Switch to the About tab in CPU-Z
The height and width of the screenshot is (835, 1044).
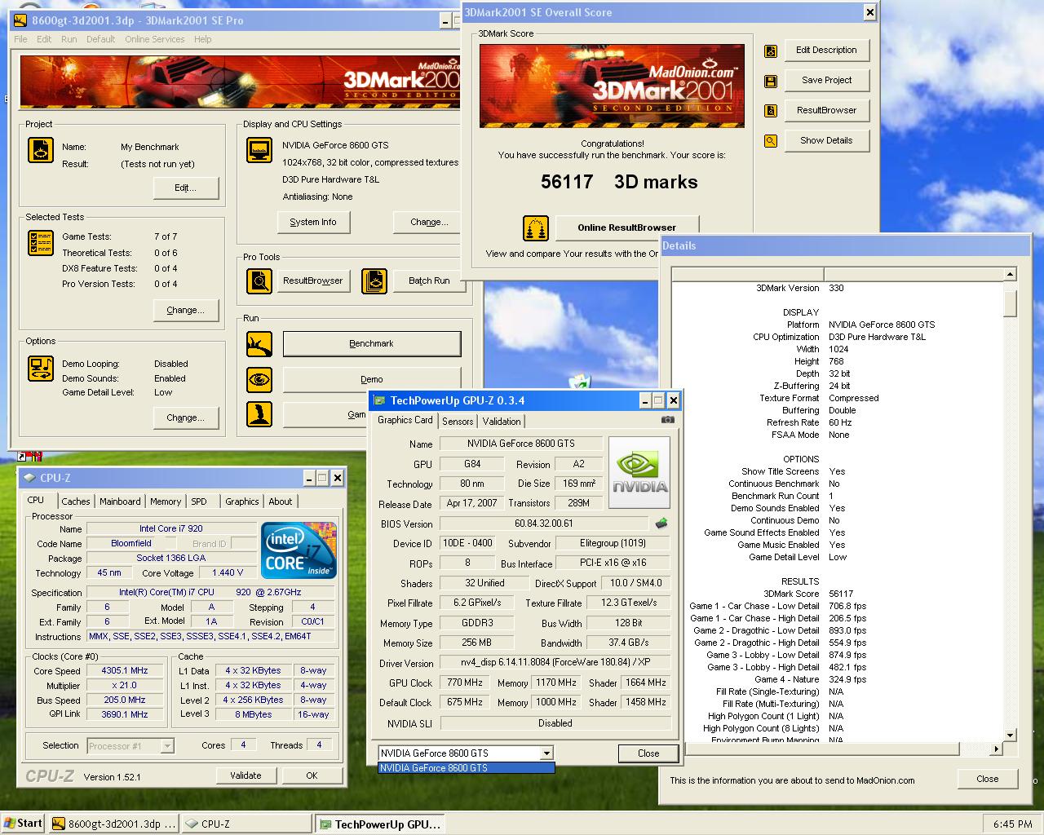pyautogui.click(x=281, y=501)
